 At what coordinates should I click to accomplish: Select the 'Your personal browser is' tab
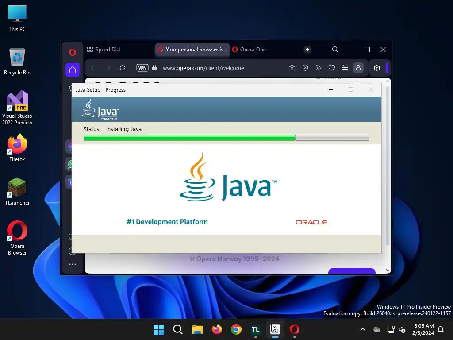click(192, 50)
